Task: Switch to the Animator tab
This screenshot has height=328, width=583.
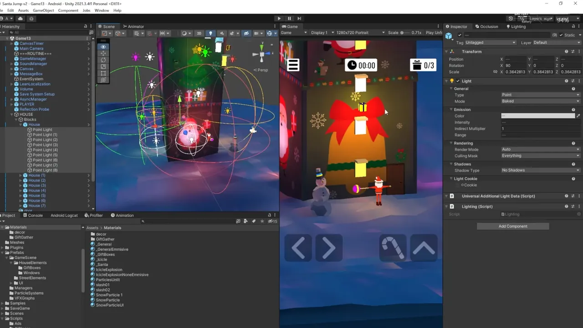Action: 133,26
